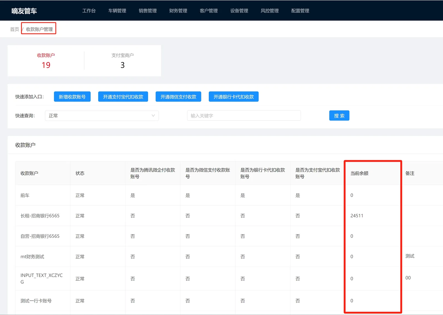Open the 工作台 menu
This screenshot has height=315, width=443.
pyautogui.click(x=89, y=11)
